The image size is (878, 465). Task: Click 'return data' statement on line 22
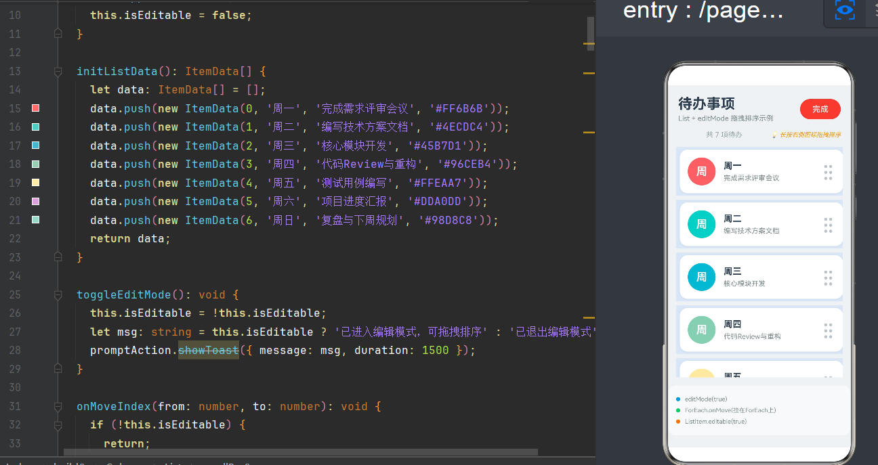tap(131, 238)
